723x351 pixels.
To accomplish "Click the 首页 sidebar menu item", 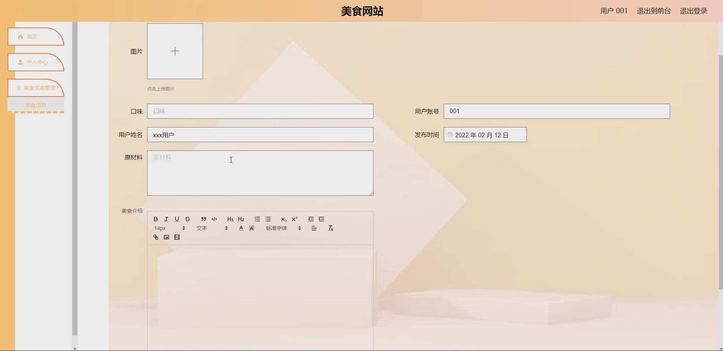I will [x=36, y=37].
